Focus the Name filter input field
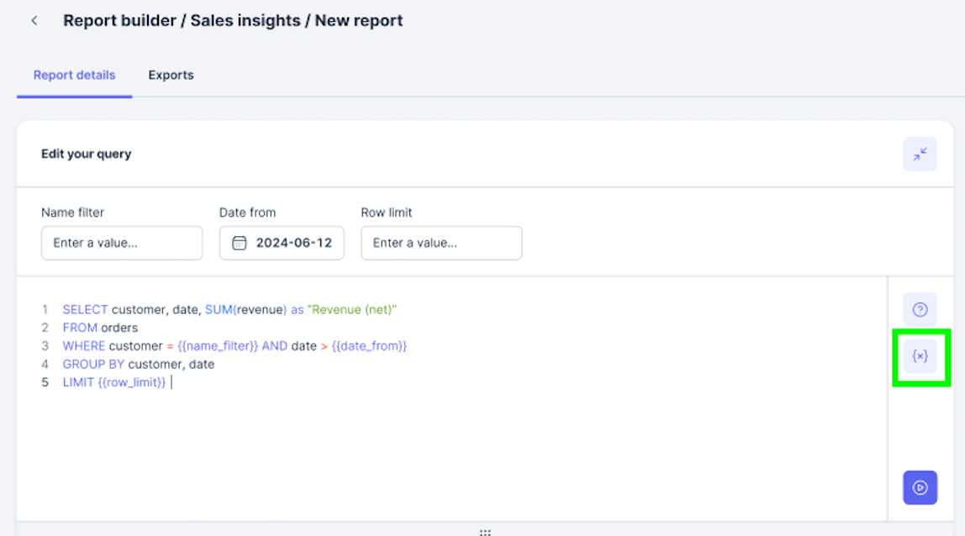The width and height of the screenshot is (965, 536). pyautogui.click(x=122, y=243)
